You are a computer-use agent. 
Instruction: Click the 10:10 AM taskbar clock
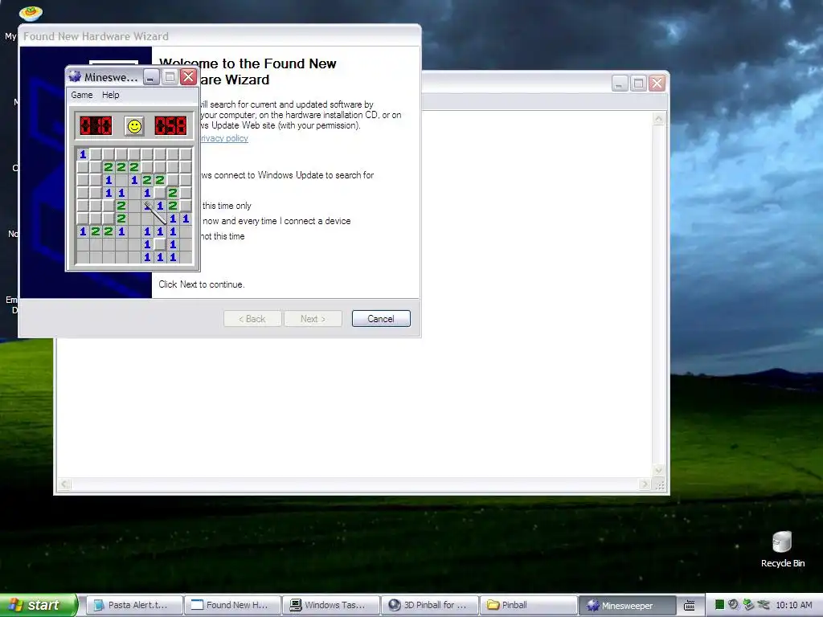(793, 606)
